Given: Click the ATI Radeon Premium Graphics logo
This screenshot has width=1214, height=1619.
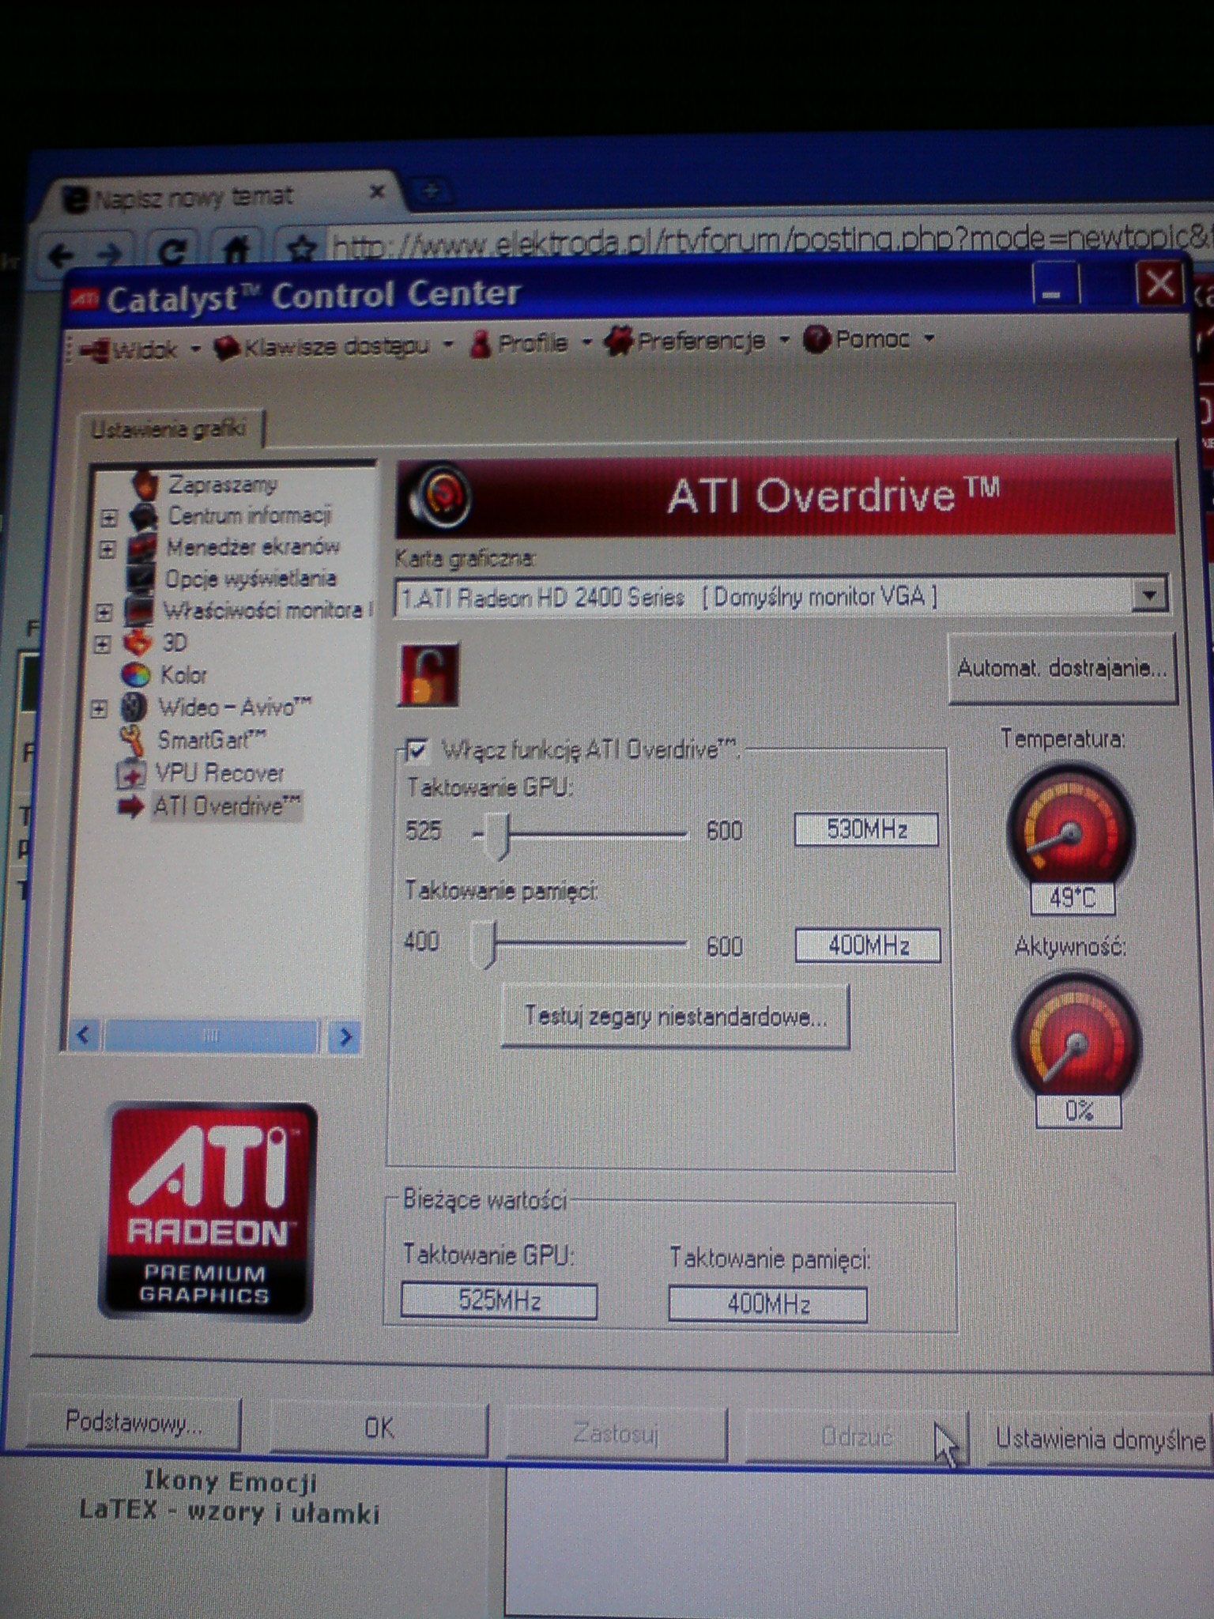Looking at the screenshot, I should (x=207, y=1212).
